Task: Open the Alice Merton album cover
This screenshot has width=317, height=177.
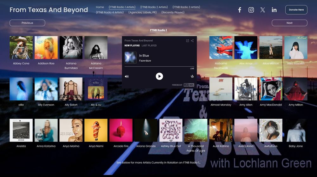Action: coord(271,48)
